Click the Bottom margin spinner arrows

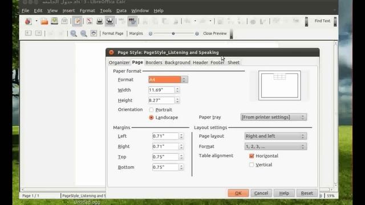click(181, 167)
